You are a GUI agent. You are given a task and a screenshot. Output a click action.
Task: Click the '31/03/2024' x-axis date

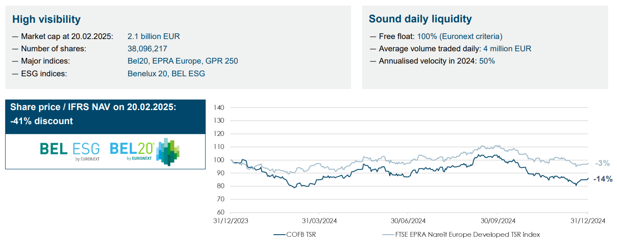pos(319,221)
